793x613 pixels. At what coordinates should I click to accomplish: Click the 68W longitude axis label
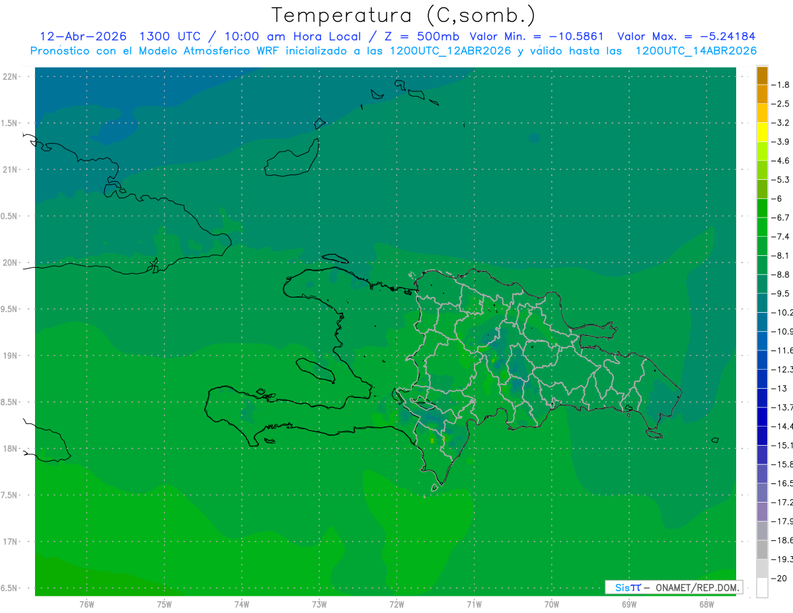[706, 604]
